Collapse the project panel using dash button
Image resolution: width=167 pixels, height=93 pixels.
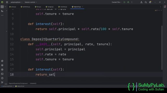pyautogui.click(x=5, y=7)
